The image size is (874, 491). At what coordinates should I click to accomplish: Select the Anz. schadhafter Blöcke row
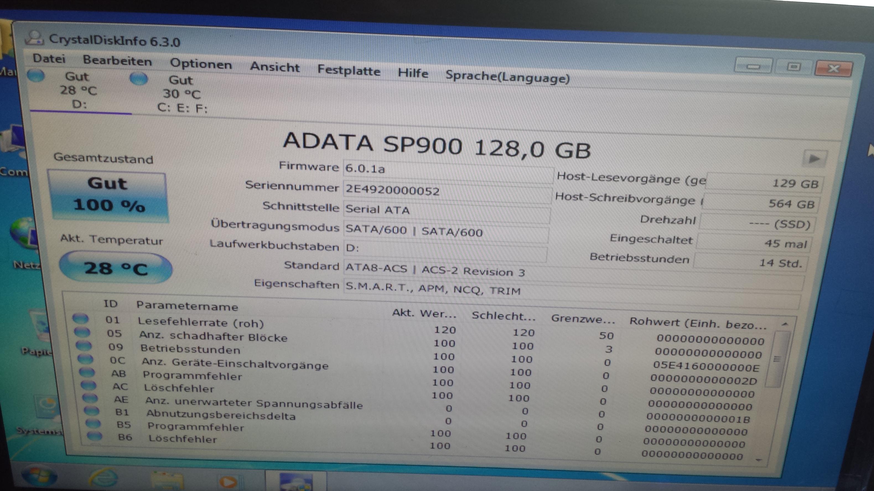point(213,336)
